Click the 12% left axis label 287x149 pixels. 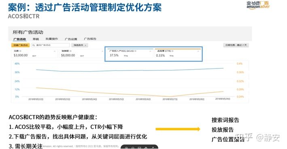pyautogui.click(x=17, y=89)
